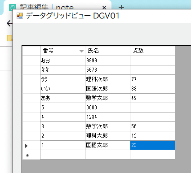Select the 数学太郎 name cell
This screenshot has height=173, width=191.
point(107,98)
